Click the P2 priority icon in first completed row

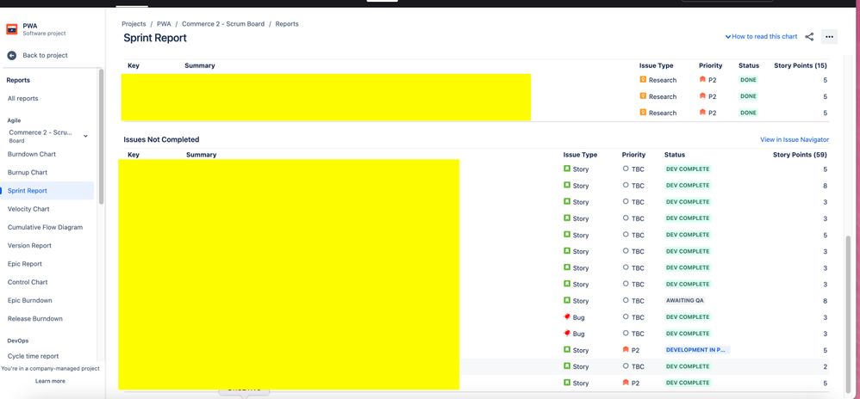pyautogui.click(x=702, y=79)
